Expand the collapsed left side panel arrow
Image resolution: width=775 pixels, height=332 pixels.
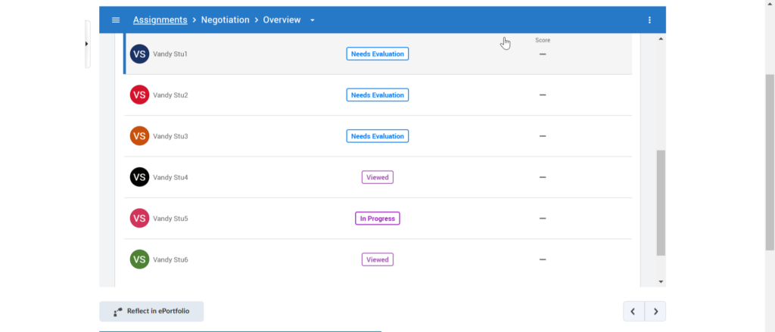pos(86,44)
